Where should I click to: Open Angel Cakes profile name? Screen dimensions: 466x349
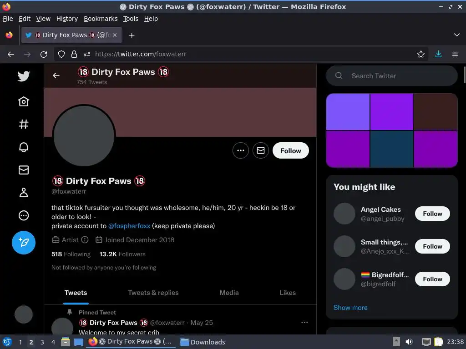(381, 209)
